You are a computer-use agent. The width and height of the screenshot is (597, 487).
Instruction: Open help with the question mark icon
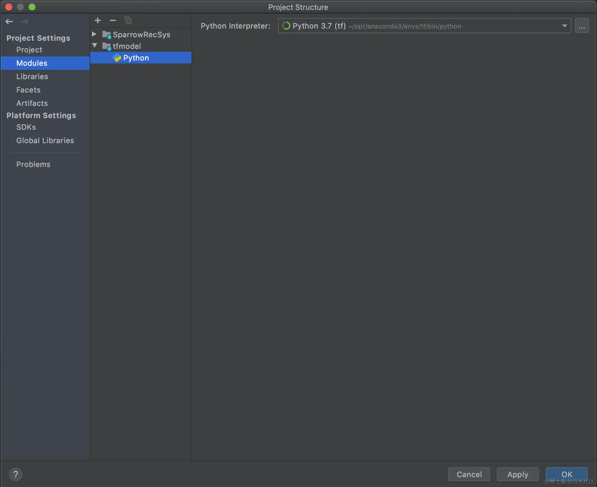(16, 474)
